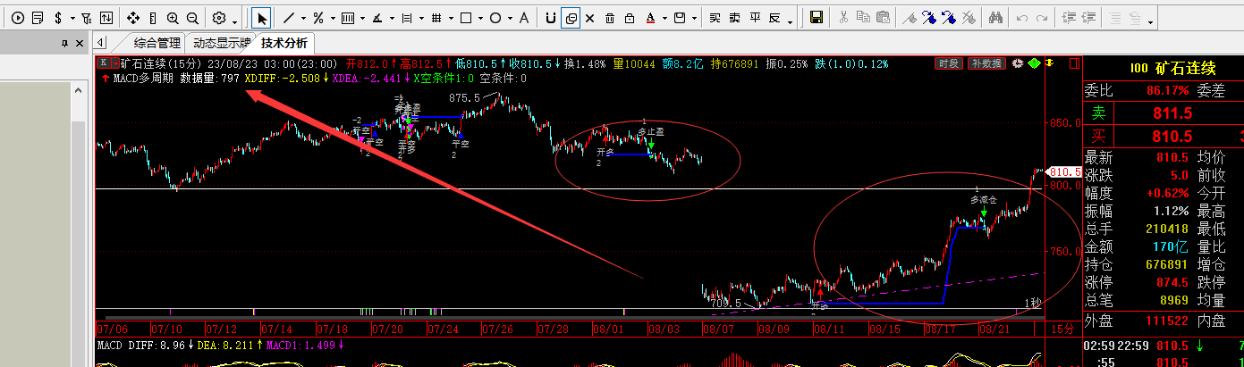Click the red underlined A color icon
This screenshot has height=367, width=1244.
pos(650,18)
